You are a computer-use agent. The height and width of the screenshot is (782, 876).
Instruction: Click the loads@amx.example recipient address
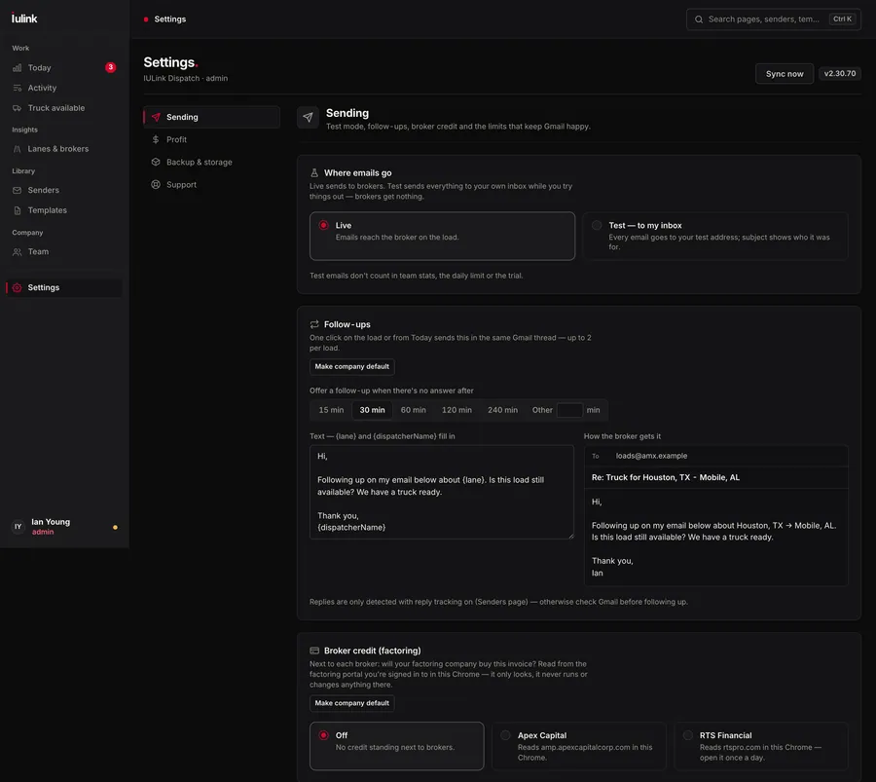651,456
